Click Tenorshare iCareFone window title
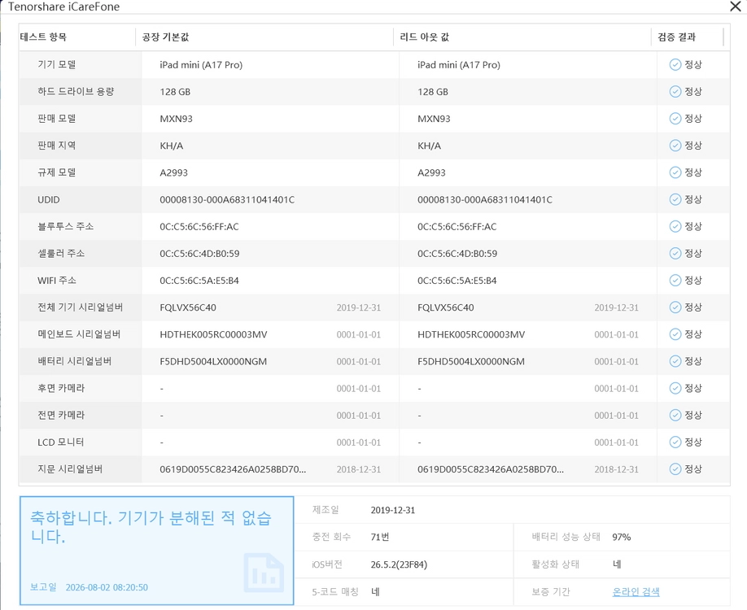 [x=63, y=7]
